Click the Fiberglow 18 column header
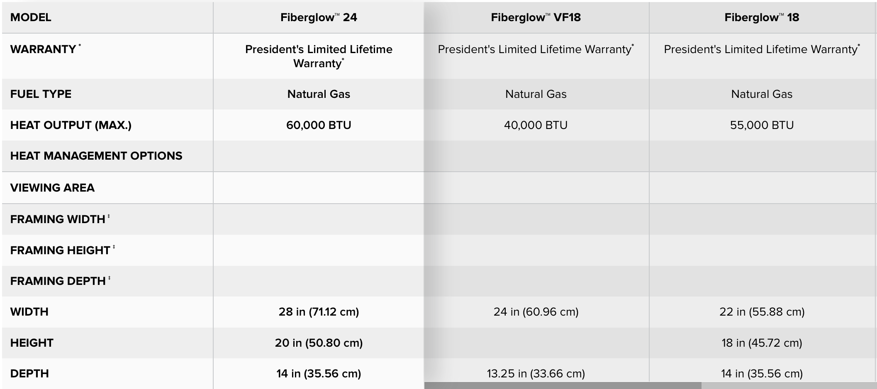This screenshot has width=877, height=389. pos(762,17)
